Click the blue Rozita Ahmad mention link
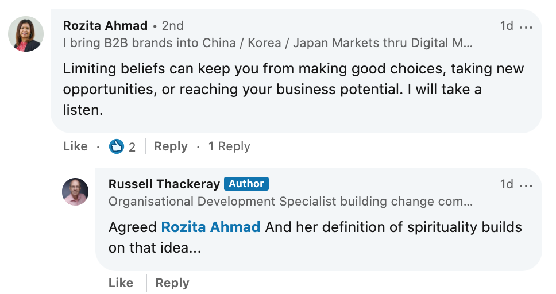The height and width of the screenshot is (294, 556). click(211, 227)
